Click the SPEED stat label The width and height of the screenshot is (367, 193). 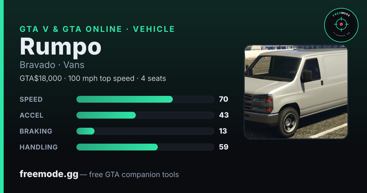[x=31, y=99]
